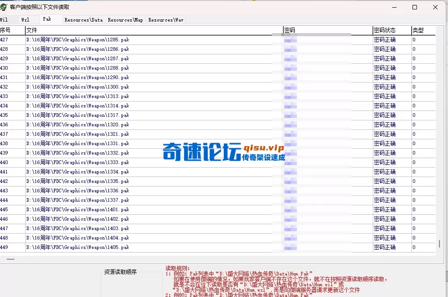Click 密码正确 status in row 432
The image size is (448, 297).
385,87
